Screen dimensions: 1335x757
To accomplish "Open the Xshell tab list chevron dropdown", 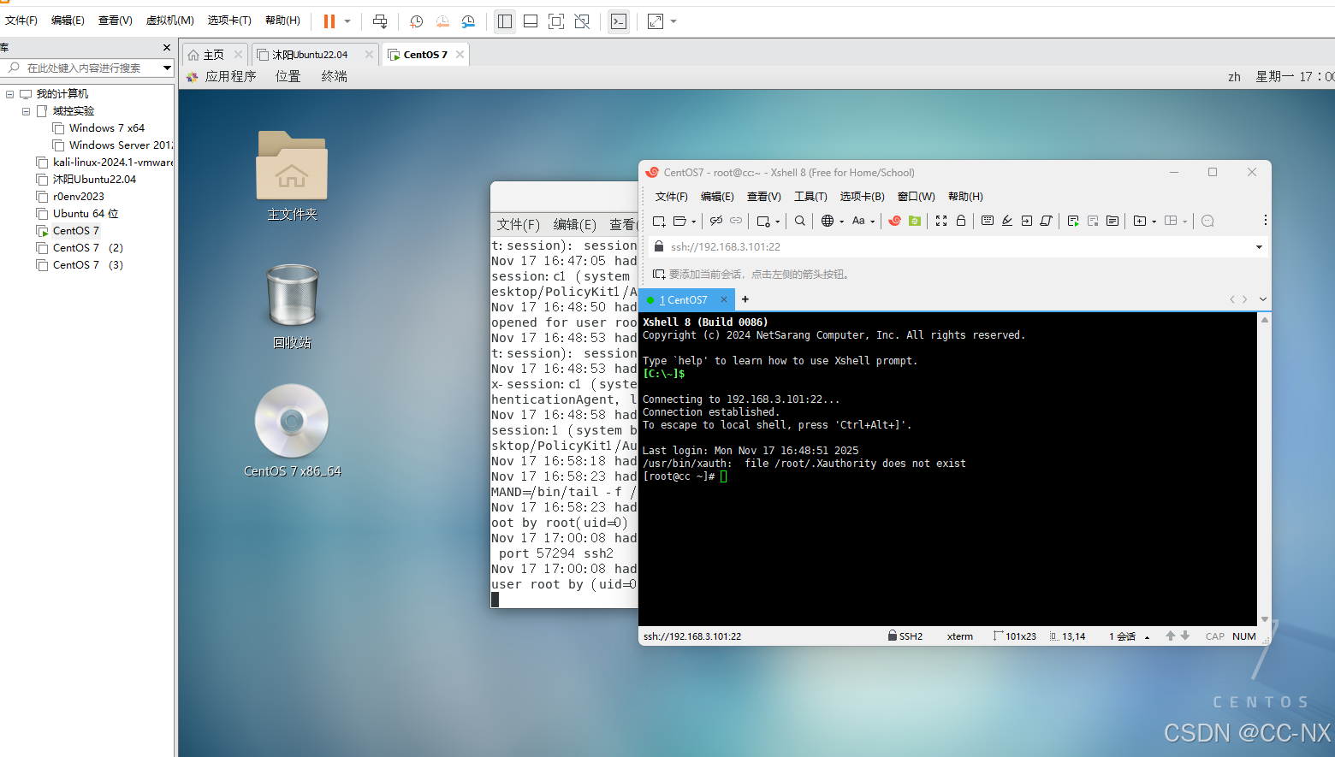I will (x=1263, y=299).
